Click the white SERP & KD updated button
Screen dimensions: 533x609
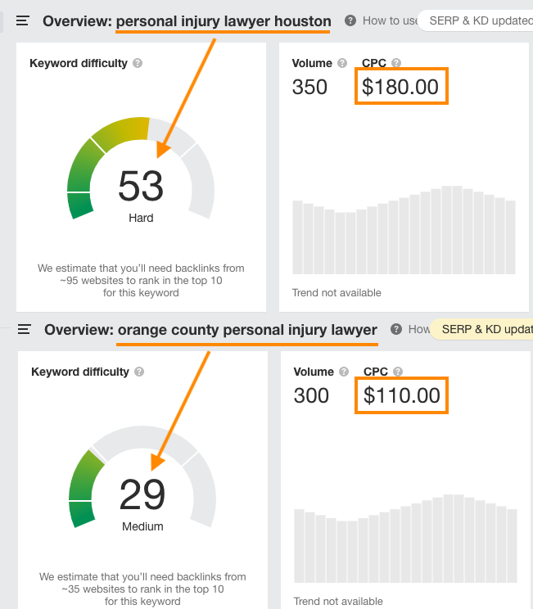[x=477, y=20]
